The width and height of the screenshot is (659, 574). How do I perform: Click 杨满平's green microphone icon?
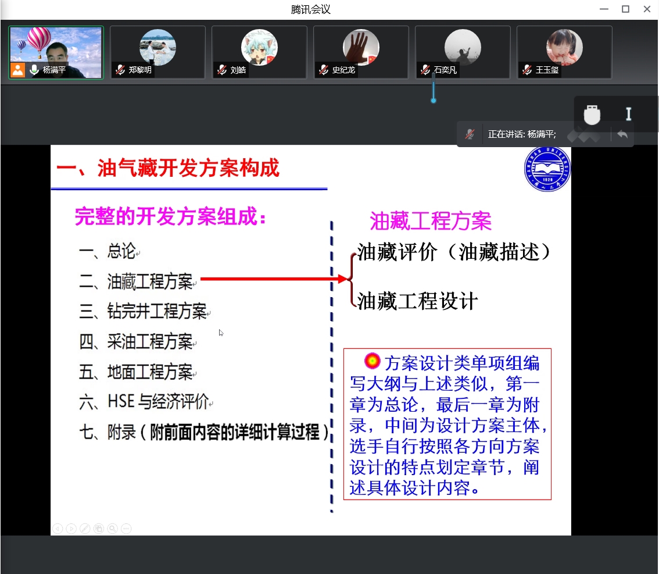(x=34, y=70)
